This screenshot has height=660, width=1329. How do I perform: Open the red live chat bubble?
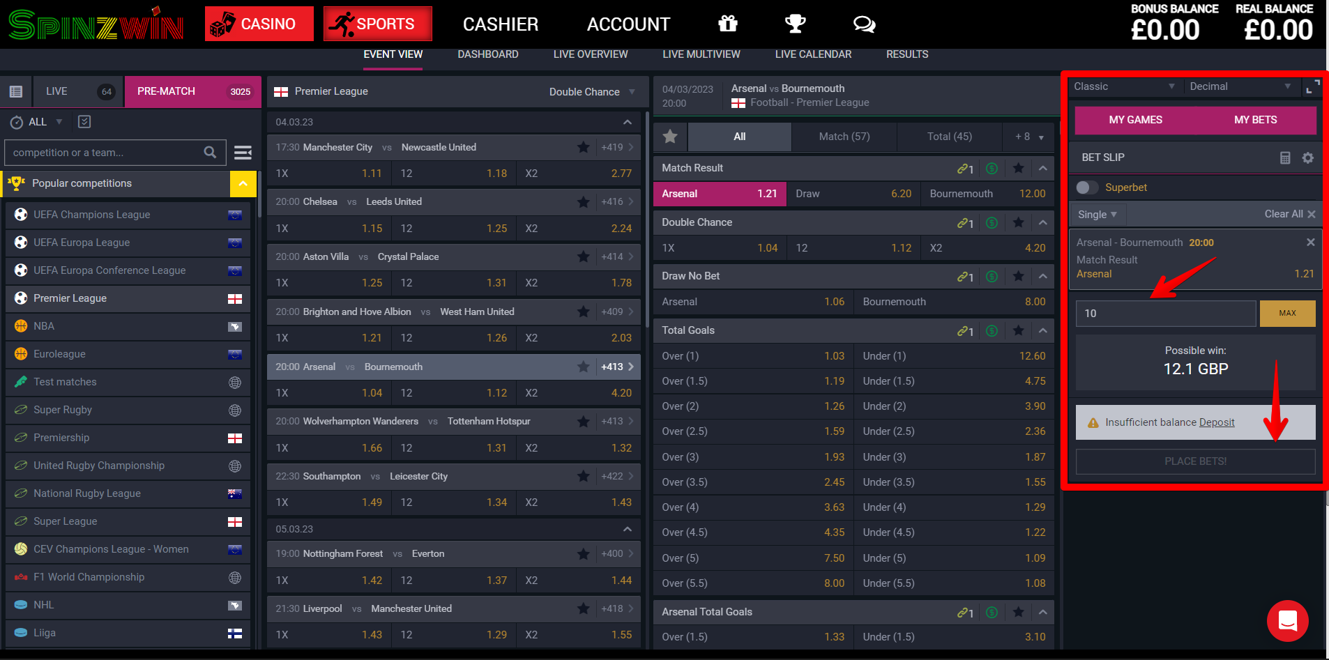[1288, 620]
